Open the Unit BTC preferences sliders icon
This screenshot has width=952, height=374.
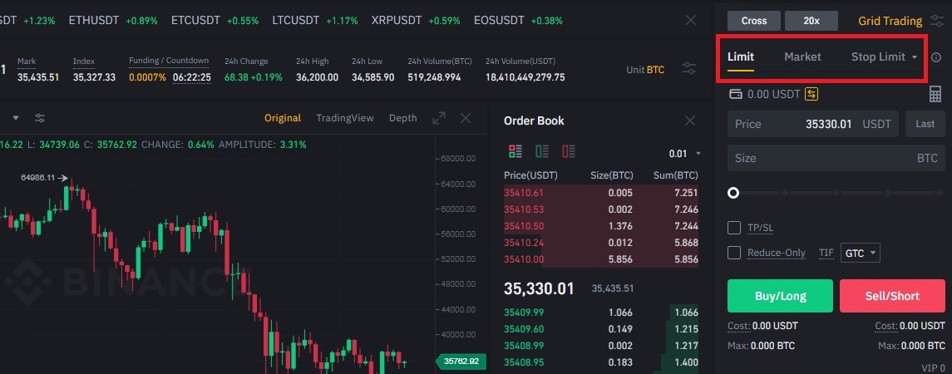point(689,69)
